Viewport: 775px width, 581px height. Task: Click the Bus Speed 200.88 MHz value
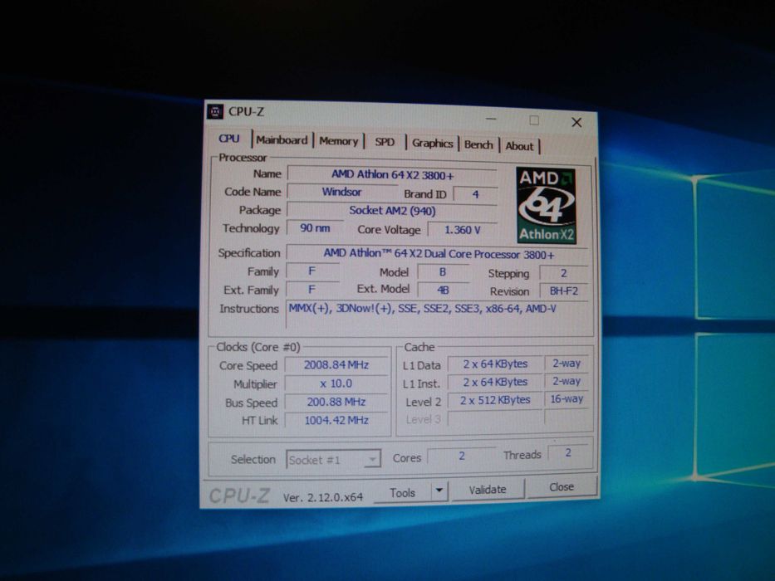click(336, 403)
